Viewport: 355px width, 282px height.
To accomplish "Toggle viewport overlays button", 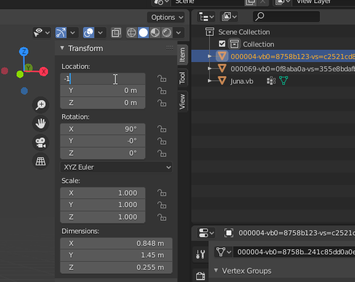I will [89, 33].
